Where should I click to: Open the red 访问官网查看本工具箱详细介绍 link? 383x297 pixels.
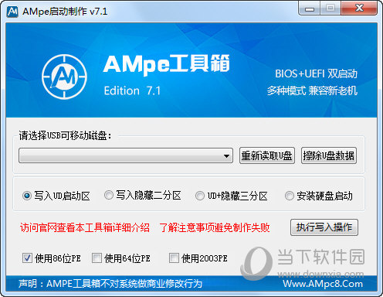85,227
